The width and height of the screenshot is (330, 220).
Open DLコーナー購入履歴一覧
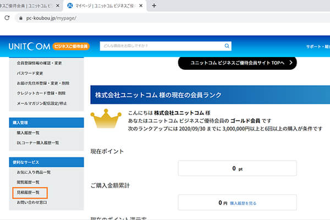[x=38, y=143]
